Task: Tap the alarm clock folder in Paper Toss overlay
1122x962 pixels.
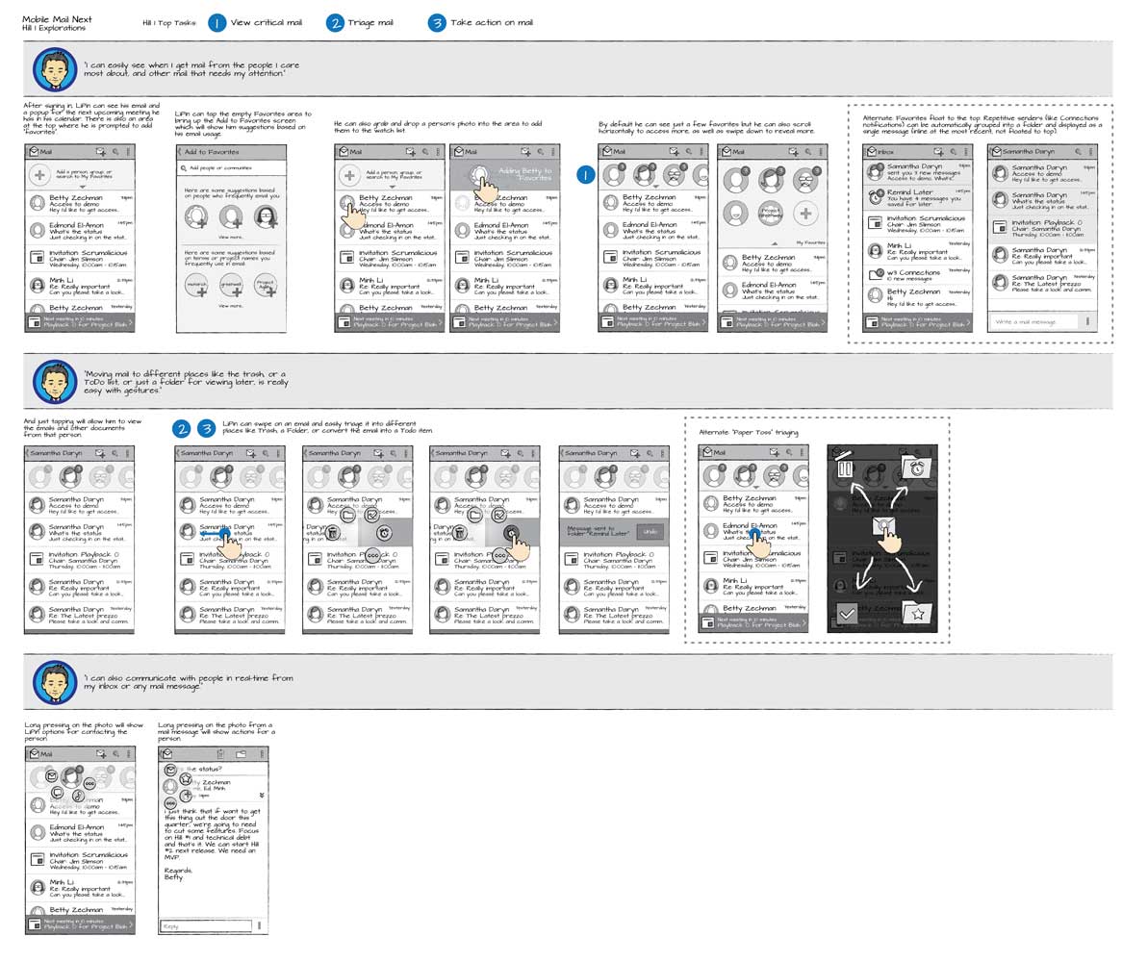Action: (915, 468)
